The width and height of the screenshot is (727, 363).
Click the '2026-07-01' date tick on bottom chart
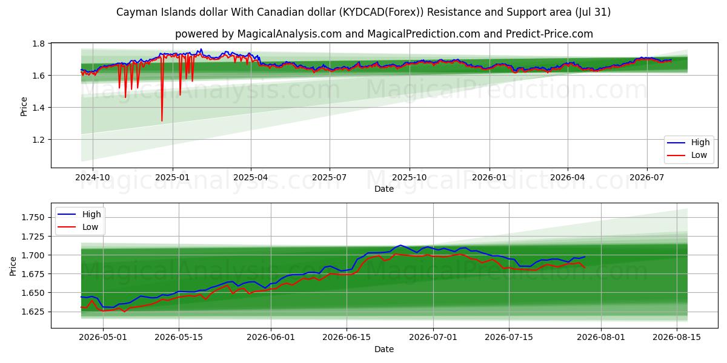433,338
